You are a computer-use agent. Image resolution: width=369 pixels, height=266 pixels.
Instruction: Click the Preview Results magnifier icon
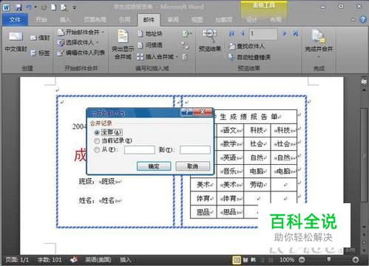(x=210, y=35)
